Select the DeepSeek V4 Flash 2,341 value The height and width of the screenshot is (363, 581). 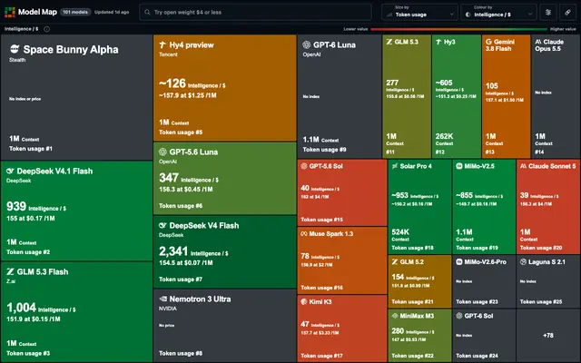coord(173,251)
